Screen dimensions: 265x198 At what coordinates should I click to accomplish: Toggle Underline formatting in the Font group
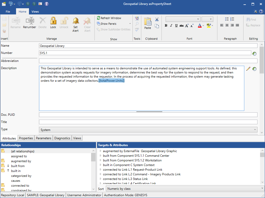tap(176, 26)
